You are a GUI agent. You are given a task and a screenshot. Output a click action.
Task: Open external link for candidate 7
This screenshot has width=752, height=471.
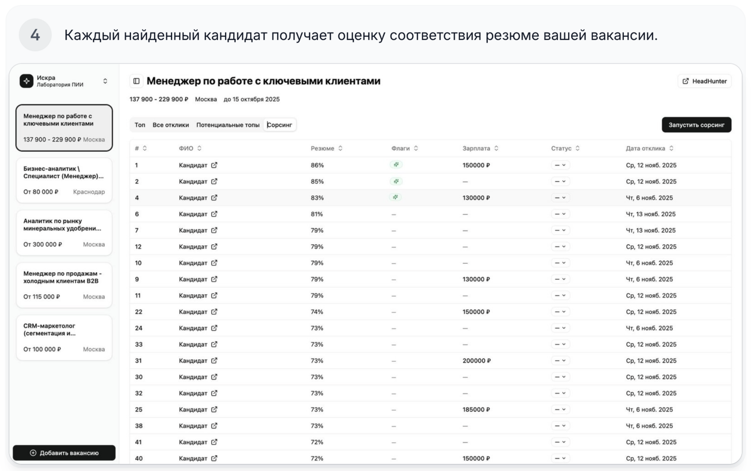214,230
